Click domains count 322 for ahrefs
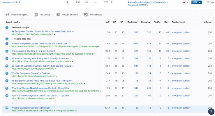Image resolution: width=215 pixels, height=116 pixels. (x=149, y=32)
